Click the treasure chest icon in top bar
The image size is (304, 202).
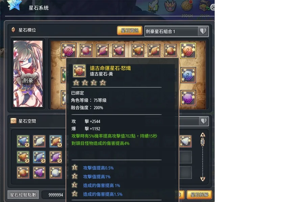pos(204,6)
